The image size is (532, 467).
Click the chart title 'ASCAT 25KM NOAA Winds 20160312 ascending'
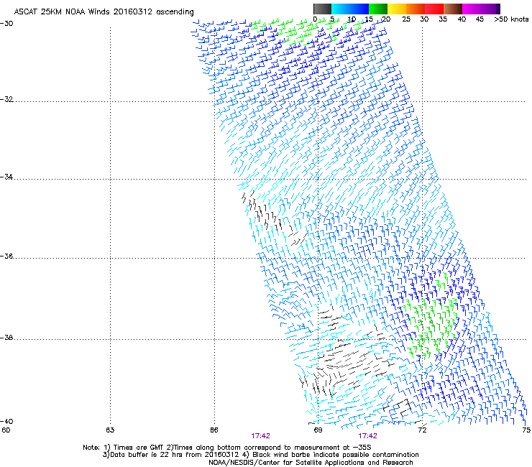coord(104,12)
